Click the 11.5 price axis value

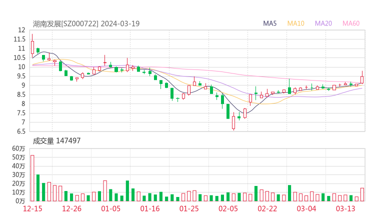coord(19,39)
